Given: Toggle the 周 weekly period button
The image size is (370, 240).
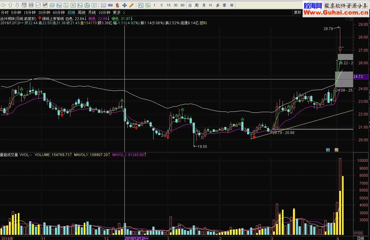Looking at the screenshot, I should 197,5.
